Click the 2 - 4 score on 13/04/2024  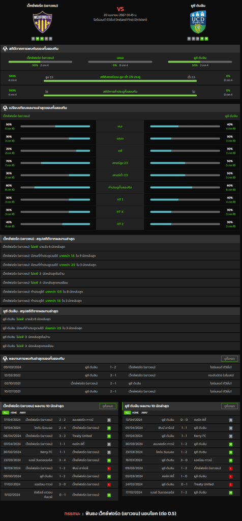pos(62,427)
